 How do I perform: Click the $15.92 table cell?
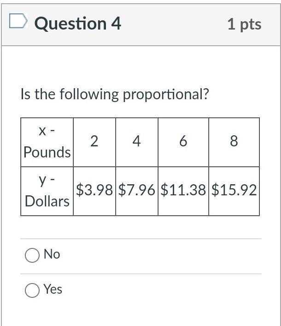click(234, 191)
